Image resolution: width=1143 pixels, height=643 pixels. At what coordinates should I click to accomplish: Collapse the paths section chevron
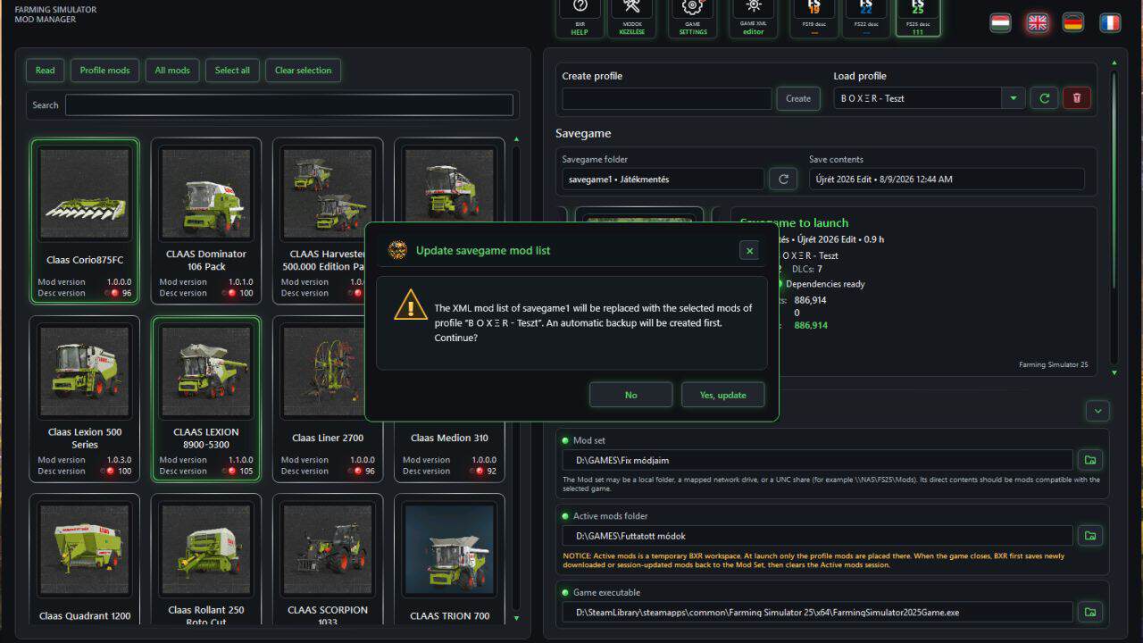click(x=1097, y=411)
